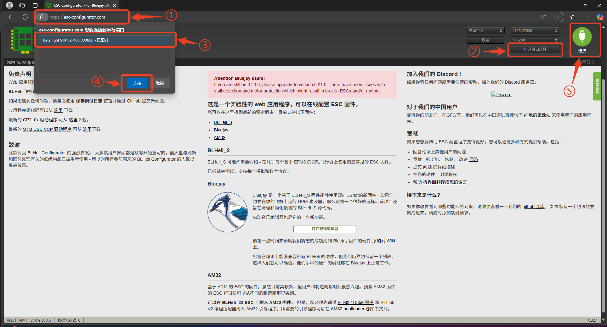Screen dimensions: 607x327
Task: Open the STM USB VCP 驱动程序 link
Action: pos(47,129)
